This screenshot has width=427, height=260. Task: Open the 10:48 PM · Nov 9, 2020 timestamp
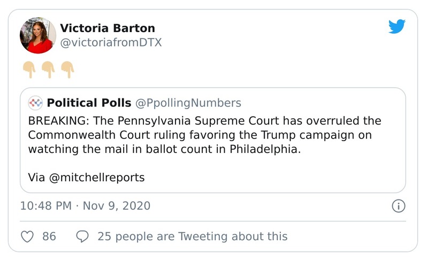click(85, 206)
